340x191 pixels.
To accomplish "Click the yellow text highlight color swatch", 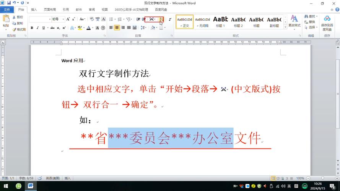I will pyautogui.click(x=80, y=28).
